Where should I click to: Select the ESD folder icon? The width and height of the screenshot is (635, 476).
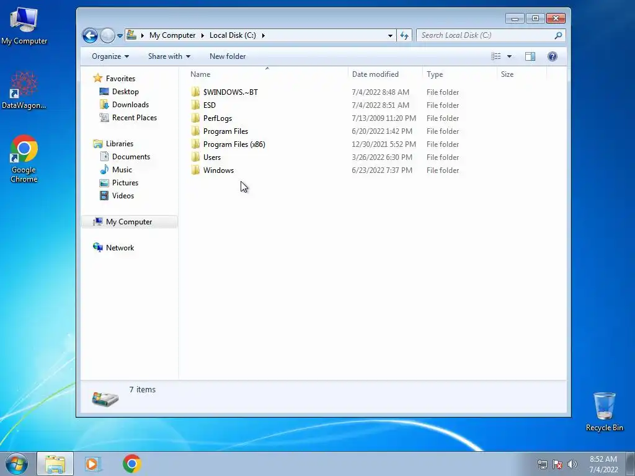tap(195, 105)
